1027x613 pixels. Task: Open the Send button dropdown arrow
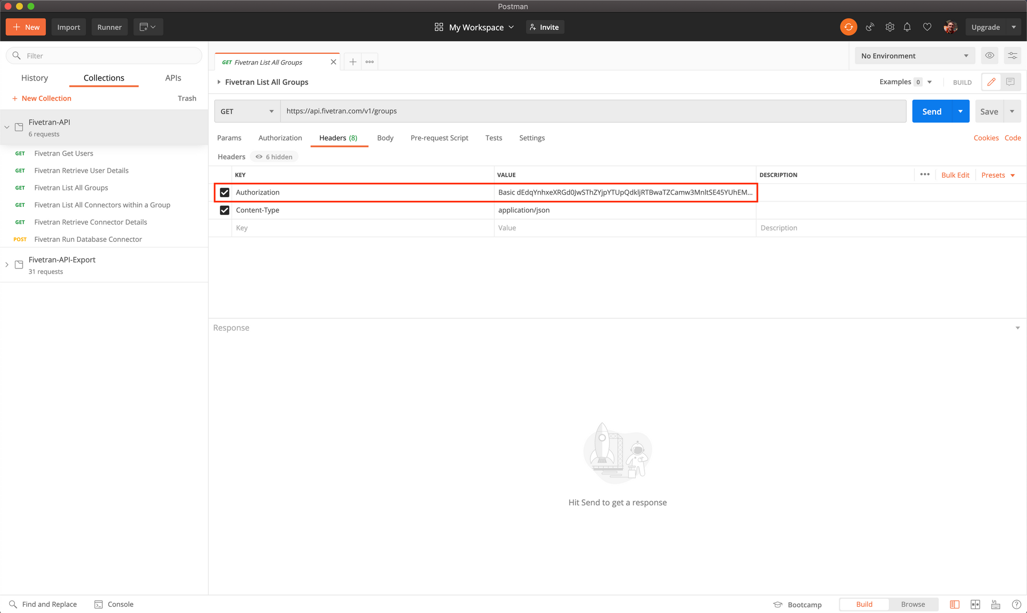click(960, 111)
